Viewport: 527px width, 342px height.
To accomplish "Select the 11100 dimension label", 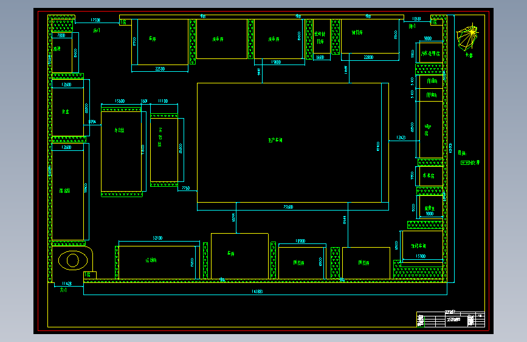I will tap(163, 101).
